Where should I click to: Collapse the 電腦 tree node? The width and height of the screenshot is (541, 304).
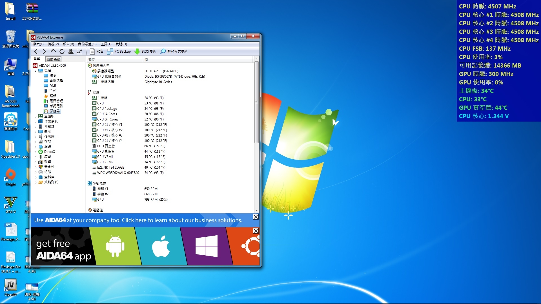tap(36, 71)
